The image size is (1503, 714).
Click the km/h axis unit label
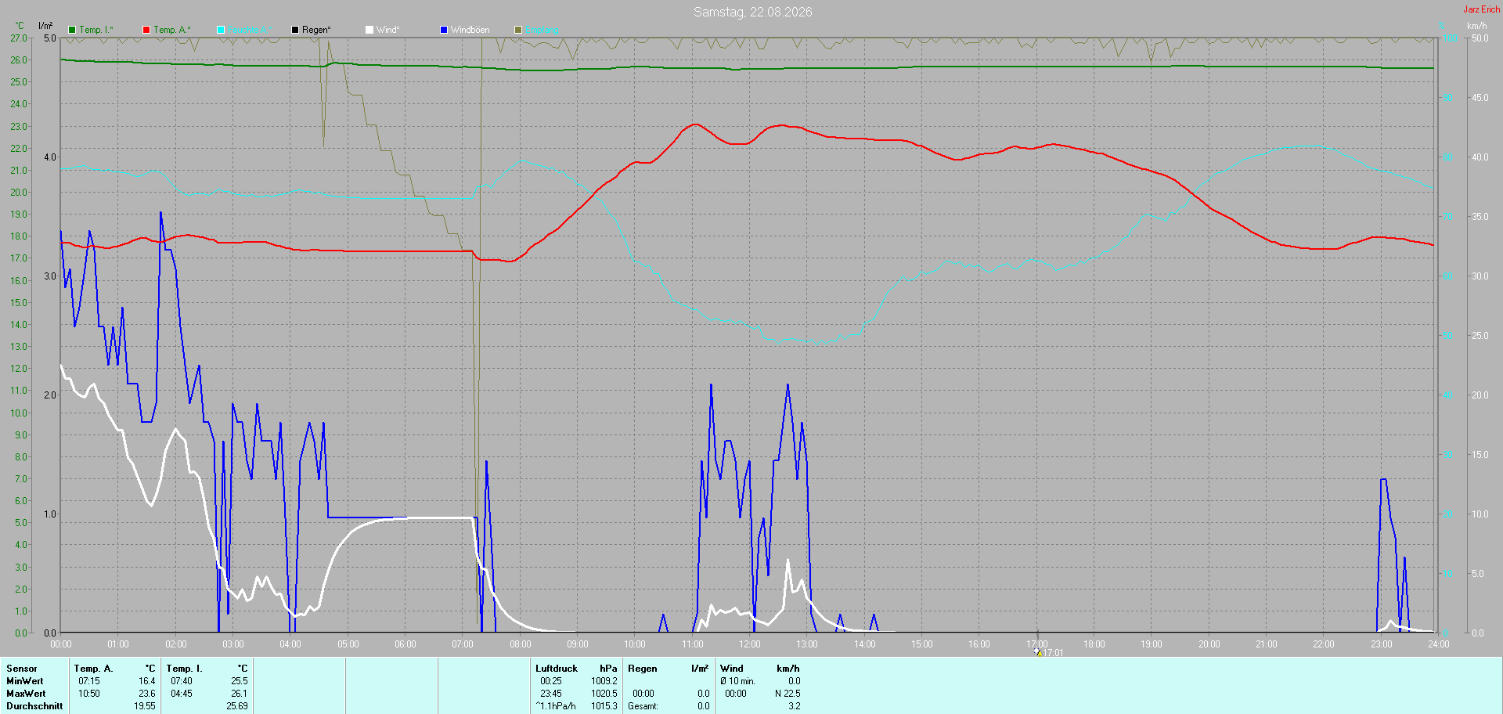1476,26
